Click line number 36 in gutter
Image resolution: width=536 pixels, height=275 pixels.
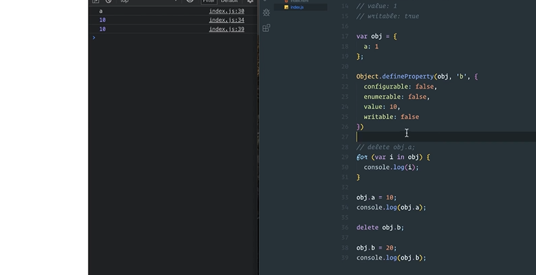tap(345, 228)
